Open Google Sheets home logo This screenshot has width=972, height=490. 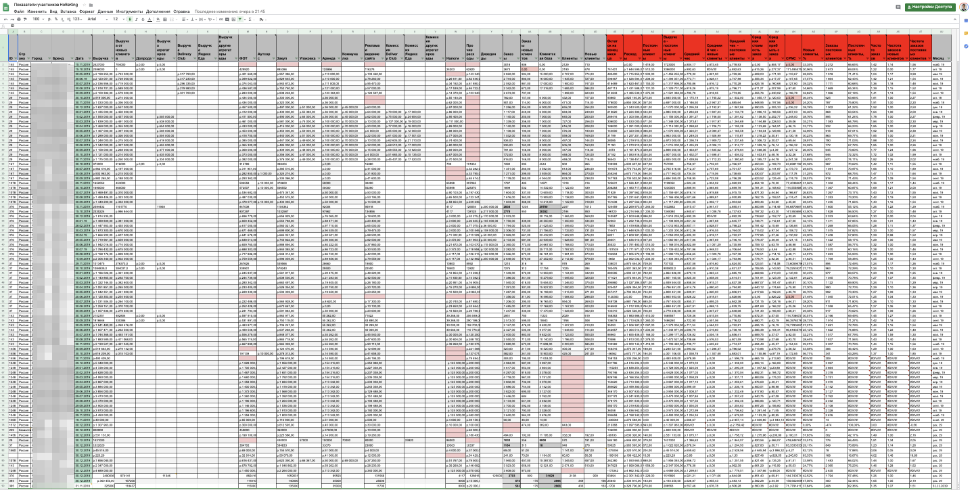[x=6, y=7]
